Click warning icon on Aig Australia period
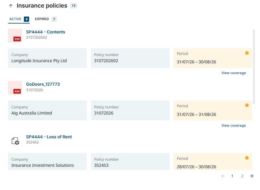Screen dimensions: 260x190 [247, 105]
